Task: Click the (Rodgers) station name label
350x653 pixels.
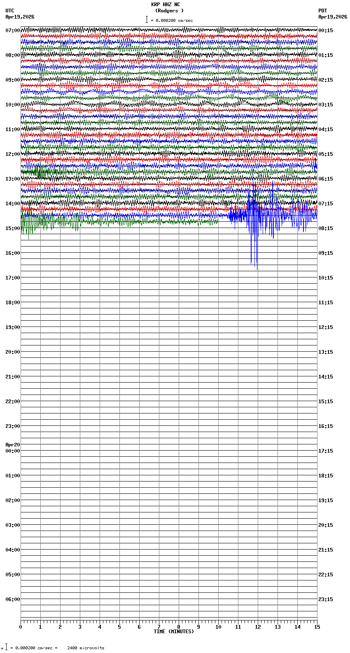Action: (x=169, y=11)
